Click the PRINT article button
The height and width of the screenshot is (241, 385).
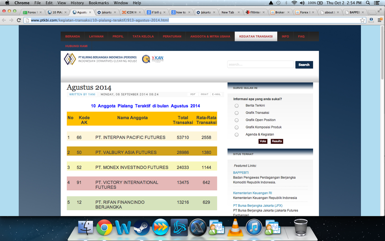pos(205,94)
